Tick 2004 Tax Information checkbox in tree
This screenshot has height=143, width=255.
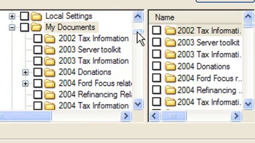click(x=38, y=106)
